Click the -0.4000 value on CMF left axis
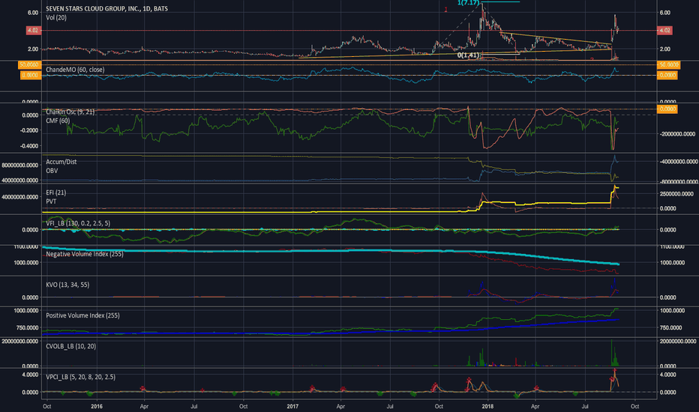The image size is (699, 412). click(x=29, y=145)
